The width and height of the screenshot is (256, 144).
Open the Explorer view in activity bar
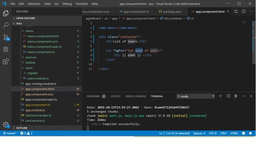[x=6, y=13]
